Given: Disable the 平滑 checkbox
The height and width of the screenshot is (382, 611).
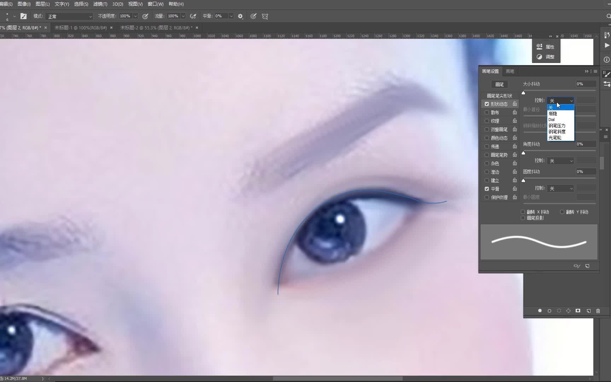Looking at the screenshot, I should point(487,189).
